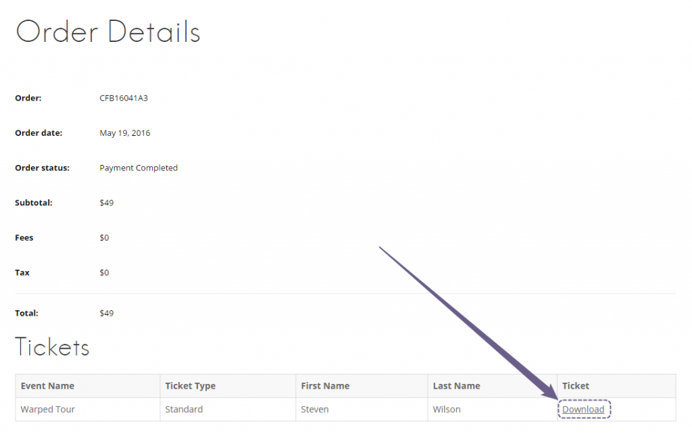Select the Order: label
This screenshot has height=436, width=692.
tap(28, 98)
